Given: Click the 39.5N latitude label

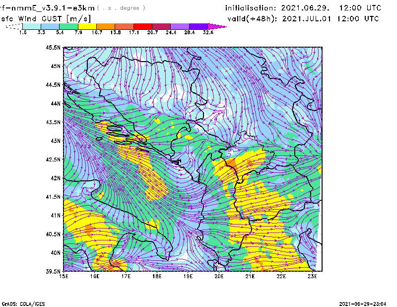Looking at the screenshot, I should point(54,272).
